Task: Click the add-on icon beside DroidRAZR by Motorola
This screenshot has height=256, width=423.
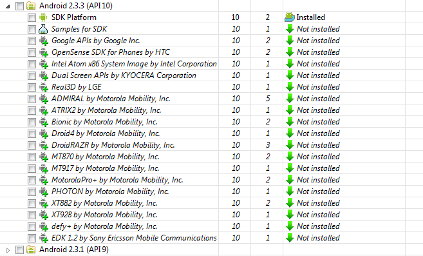Action: pyautogui.click(x=44, y=145)
